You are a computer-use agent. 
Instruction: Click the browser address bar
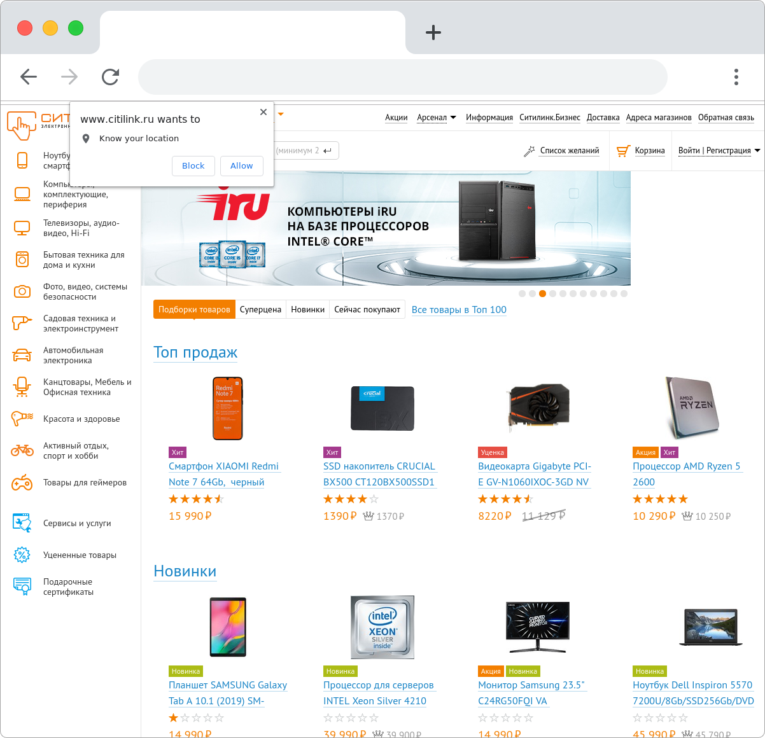tap(402, 77)
